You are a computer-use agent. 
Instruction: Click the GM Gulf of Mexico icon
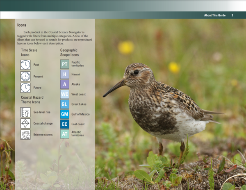(65, 114)
